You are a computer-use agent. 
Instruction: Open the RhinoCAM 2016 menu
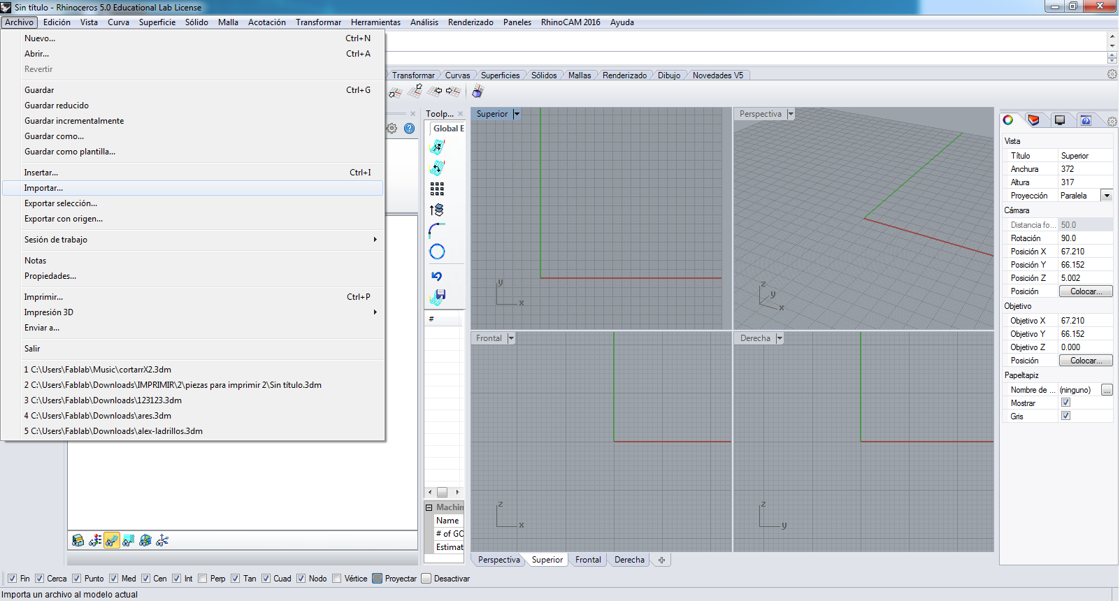pyautogui.click(x=570, y=22)
